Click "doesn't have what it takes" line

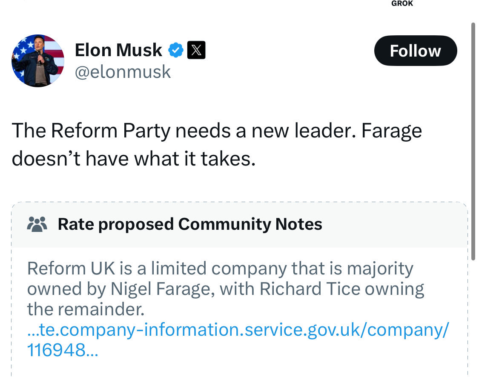(x=133, y=159)
